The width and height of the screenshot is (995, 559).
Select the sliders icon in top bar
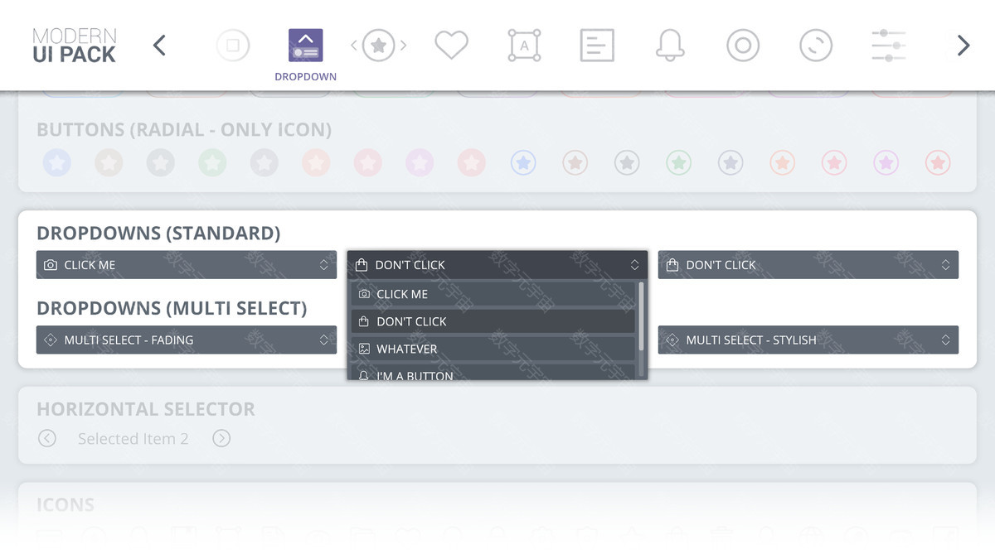tap(888, 46)
